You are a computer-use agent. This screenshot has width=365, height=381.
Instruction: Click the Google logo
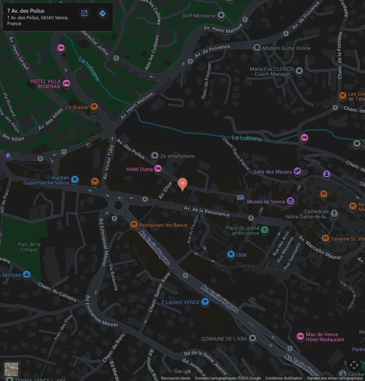tap(182, 371)
